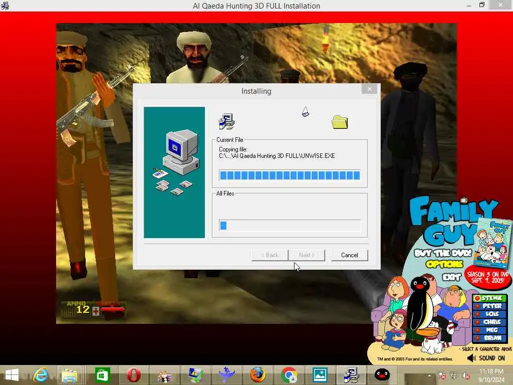Select the LOIS character option
This screenshot has width=513, height=385.
(490, 314)
